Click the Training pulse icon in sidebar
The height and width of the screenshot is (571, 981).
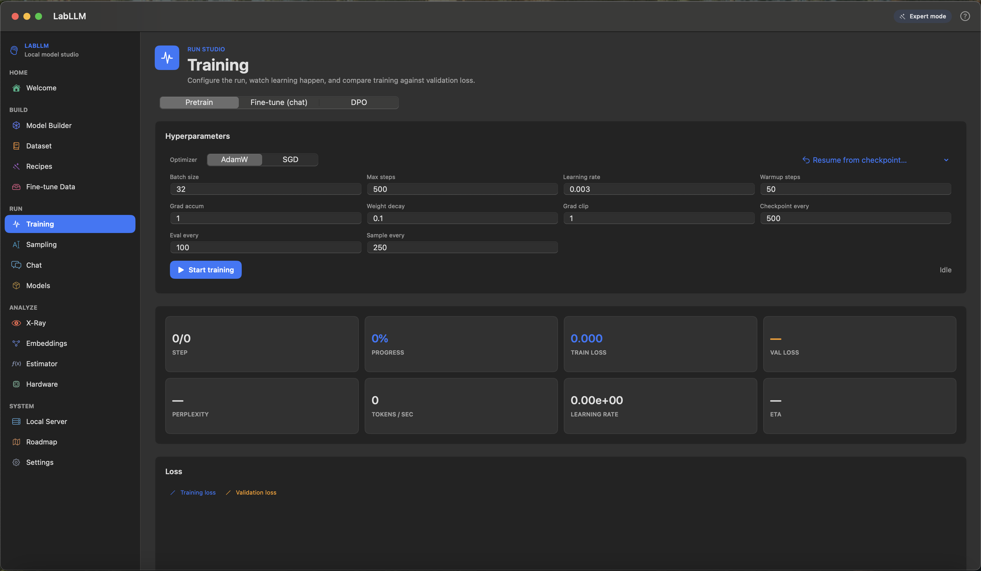16,224
